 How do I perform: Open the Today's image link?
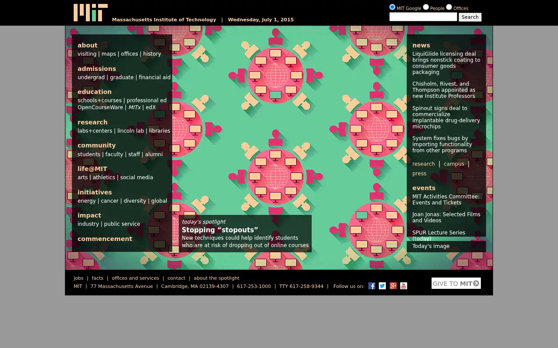pyautogui.click(x=431, y=246)
